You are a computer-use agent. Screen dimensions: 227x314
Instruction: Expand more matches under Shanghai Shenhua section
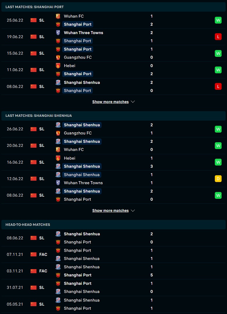tap(110, 211)
